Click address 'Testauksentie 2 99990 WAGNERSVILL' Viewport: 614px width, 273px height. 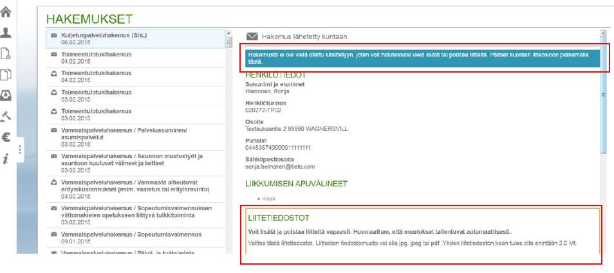pos(297,129)
